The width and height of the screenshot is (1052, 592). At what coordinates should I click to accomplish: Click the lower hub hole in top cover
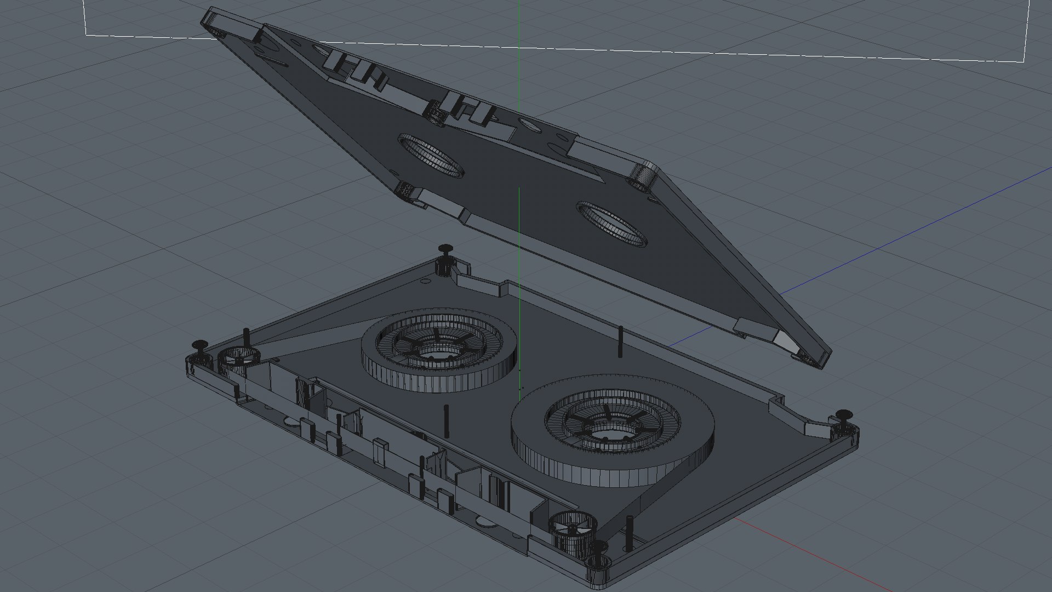[x=611, y=225]
